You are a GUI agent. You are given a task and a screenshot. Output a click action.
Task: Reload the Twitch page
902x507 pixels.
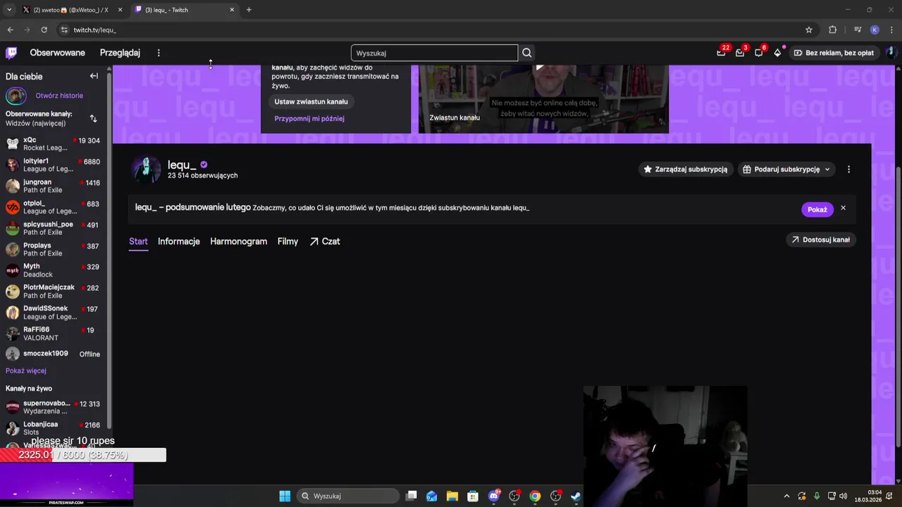click(44, 30)
